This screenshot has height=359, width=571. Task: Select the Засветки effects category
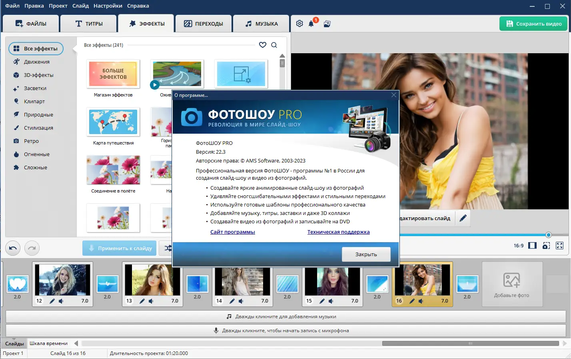pos(35,88)
